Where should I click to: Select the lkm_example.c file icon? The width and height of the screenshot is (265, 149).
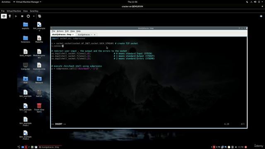click(25, 94)
